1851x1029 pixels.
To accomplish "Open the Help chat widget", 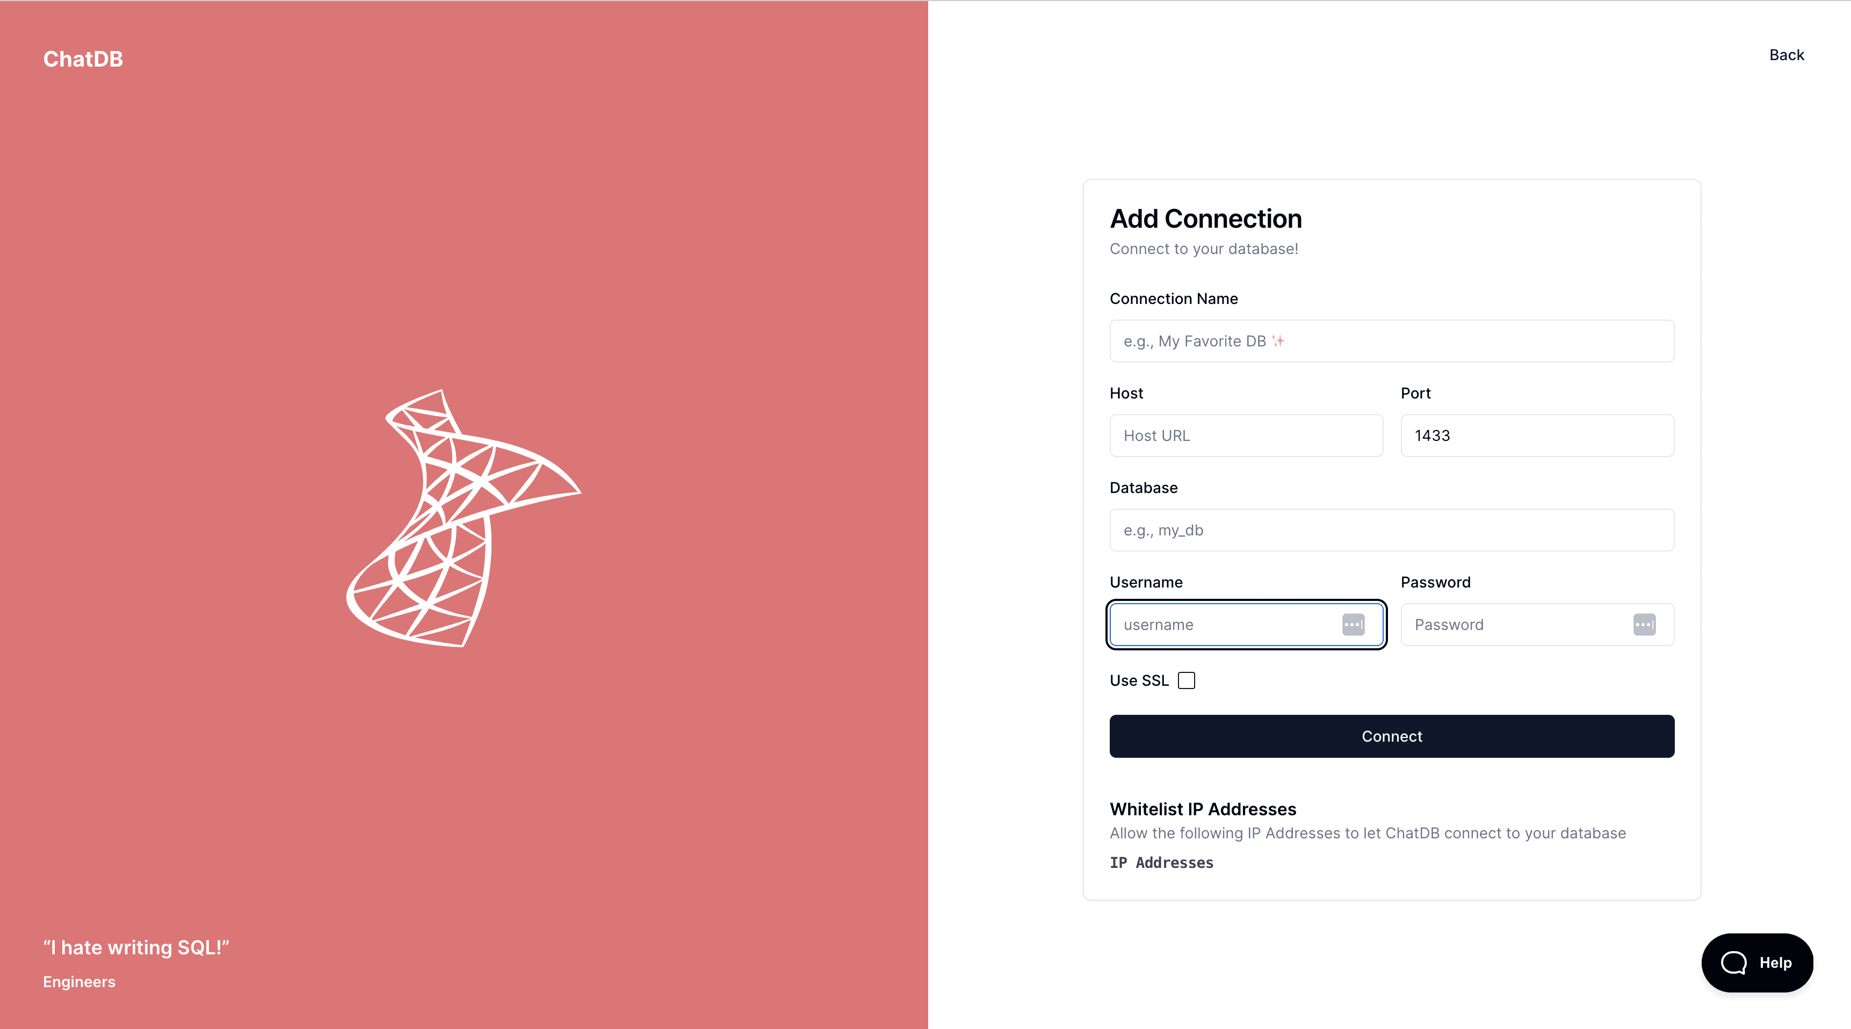I will [1757, 962].
